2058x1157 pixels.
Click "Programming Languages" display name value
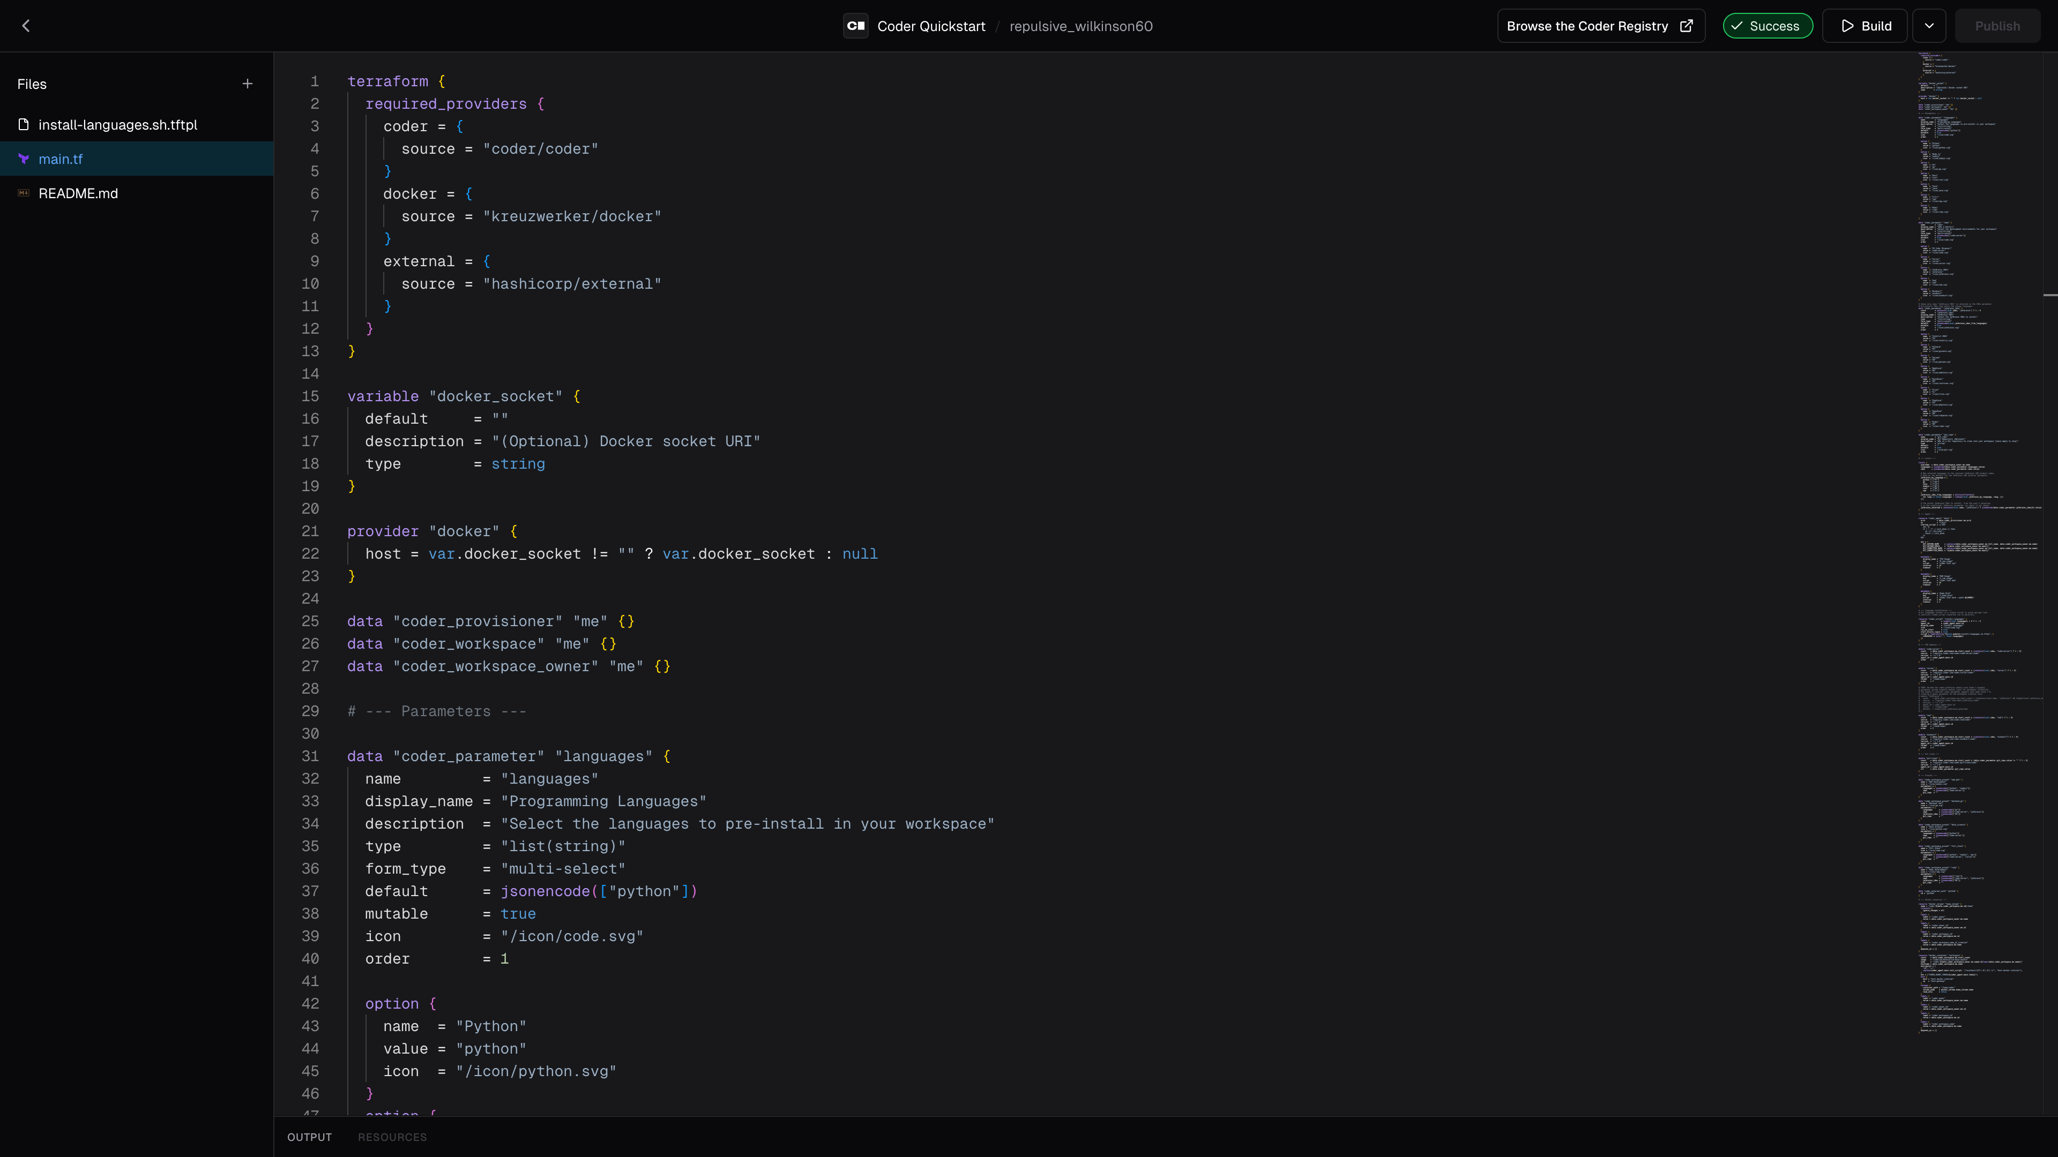point(603,801)
